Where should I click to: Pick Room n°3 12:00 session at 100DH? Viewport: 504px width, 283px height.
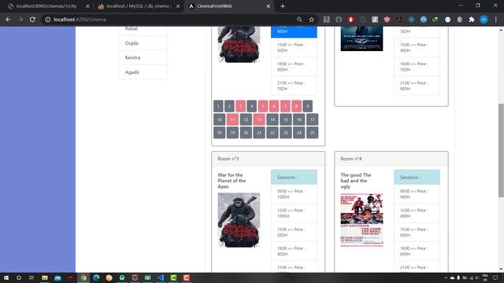pyautogui.click(x=294, y=213)
